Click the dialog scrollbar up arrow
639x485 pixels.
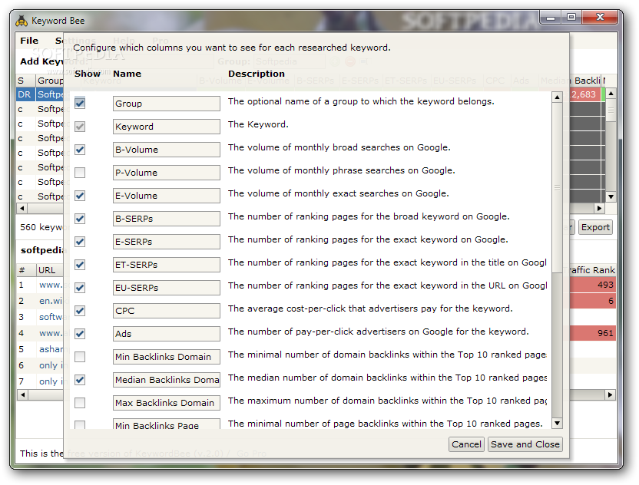557,97
